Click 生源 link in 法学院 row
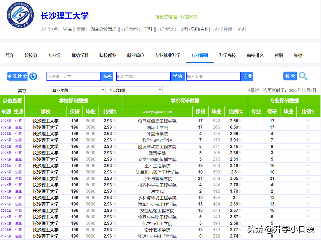 [x=18, y=191]
